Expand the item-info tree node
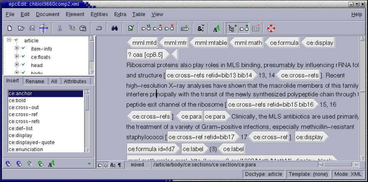 click(17, 48)
